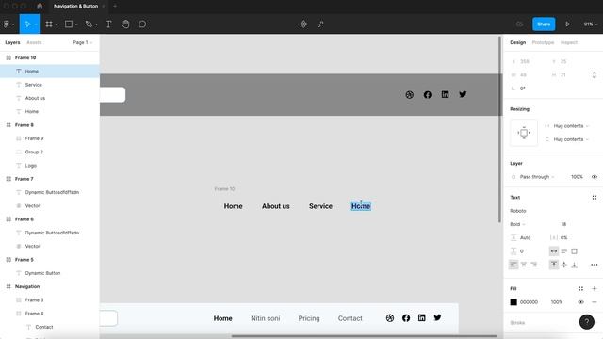Set vertical align top
This screenshot has width=603, height=339.
coord(554,265)
